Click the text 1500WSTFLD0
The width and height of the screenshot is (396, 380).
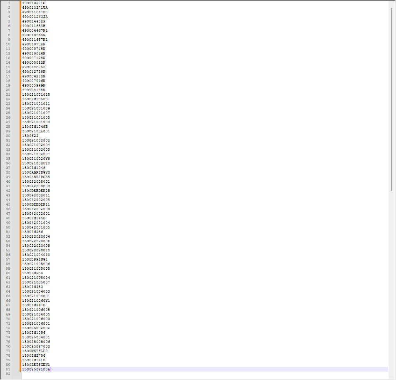(x=35, y=351)
